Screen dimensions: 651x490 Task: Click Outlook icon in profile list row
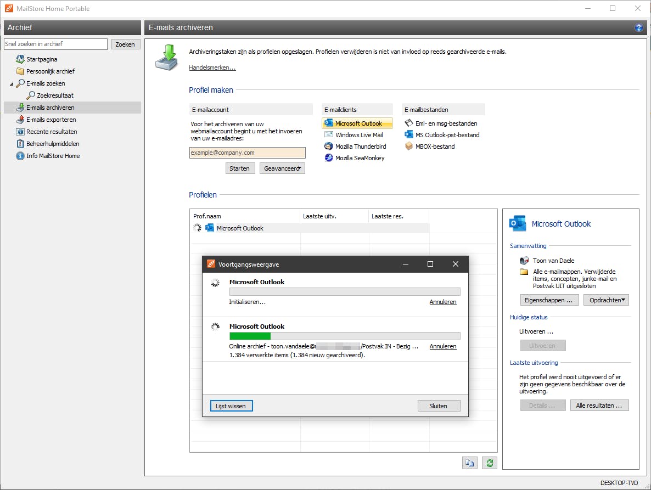click(210, 228)
